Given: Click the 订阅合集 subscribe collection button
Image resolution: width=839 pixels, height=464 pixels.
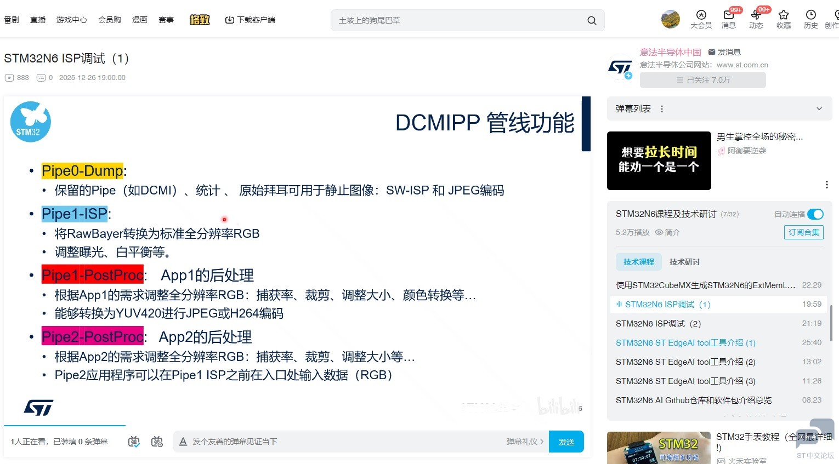Looking at the screenshot, I should tap(803, 232).
